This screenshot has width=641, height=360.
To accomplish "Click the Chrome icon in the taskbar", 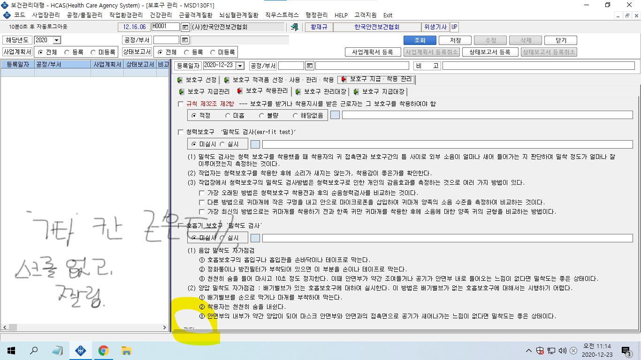I will pyautogui.click(x=104, y=351).
